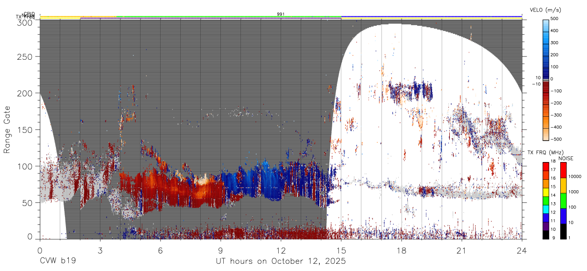The height and width of the screenshot is (271, 587).
Task: Click hour 15 on the UT time axis
Action: click(341, 250)
